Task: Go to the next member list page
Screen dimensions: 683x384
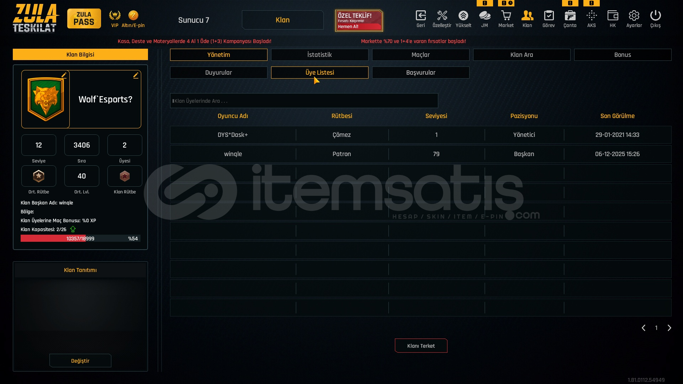Action: click(669, 328)
